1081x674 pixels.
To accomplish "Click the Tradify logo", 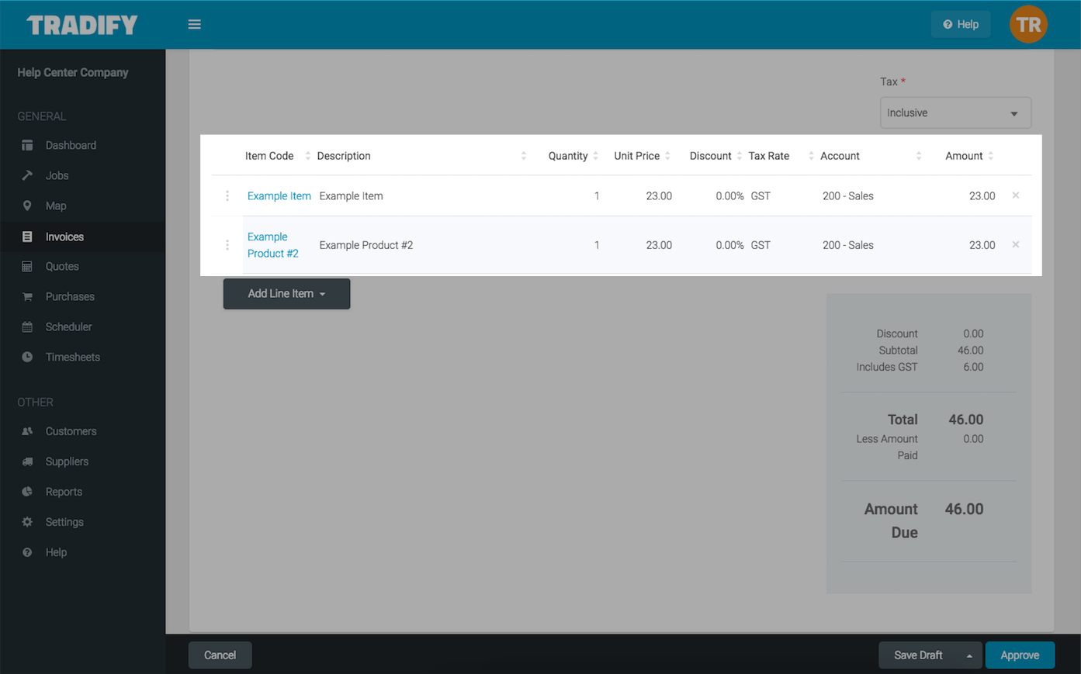I will click(x=82, y=25).
